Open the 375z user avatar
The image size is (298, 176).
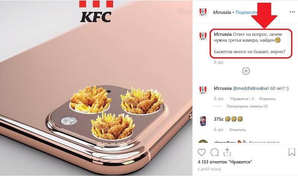pos(203,121)
